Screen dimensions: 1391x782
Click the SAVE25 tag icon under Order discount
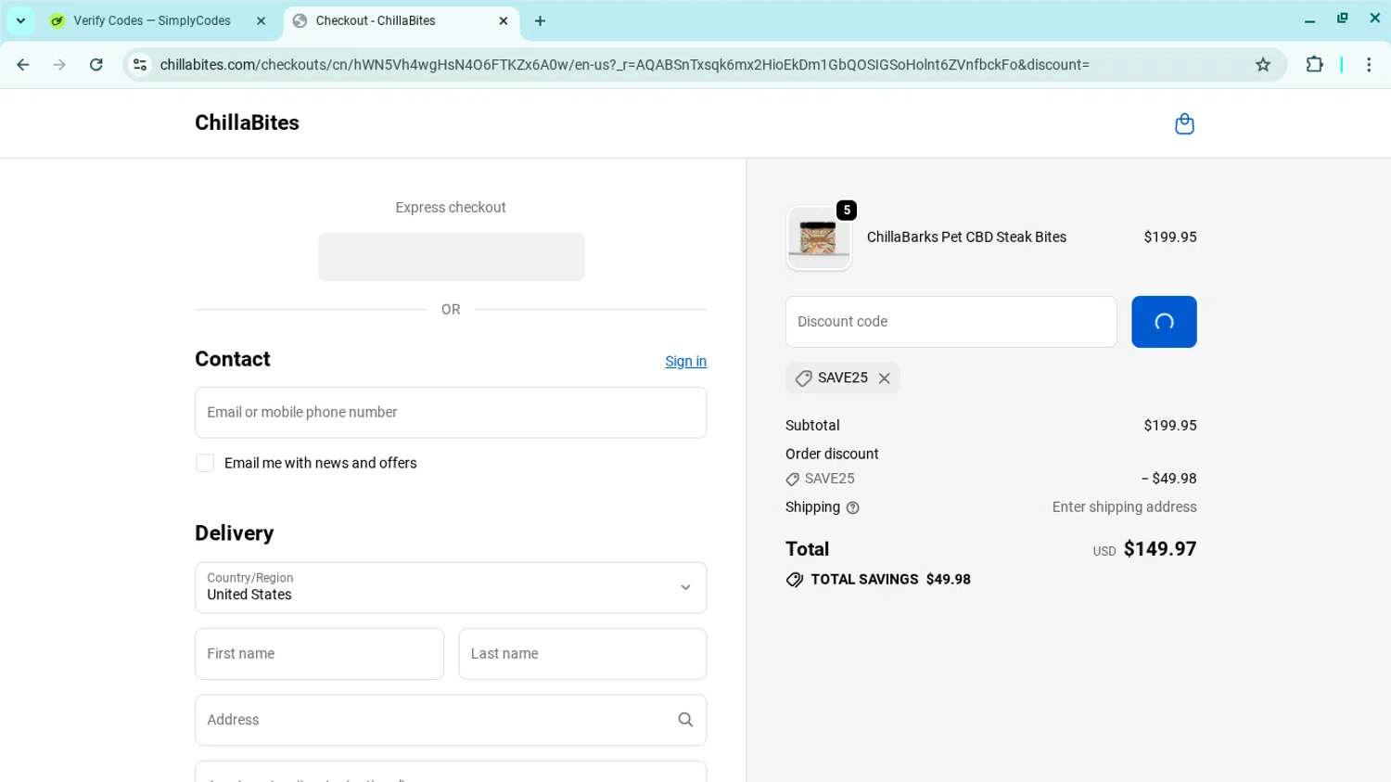(x=792, y=480)
